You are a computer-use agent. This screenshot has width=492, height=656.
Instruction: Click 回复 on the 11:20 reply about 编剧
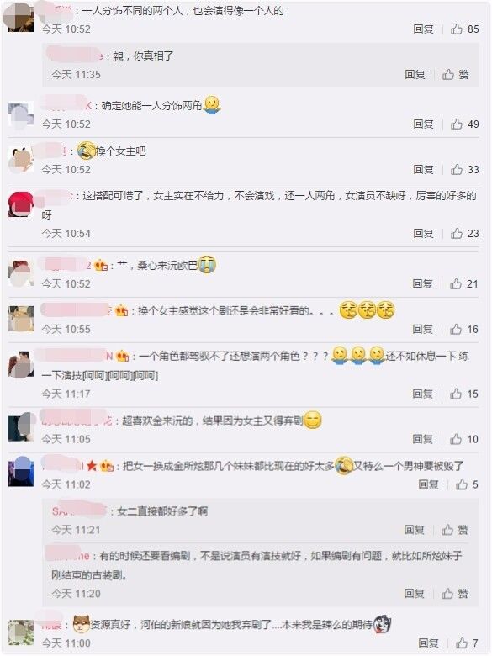click(414, 594)
